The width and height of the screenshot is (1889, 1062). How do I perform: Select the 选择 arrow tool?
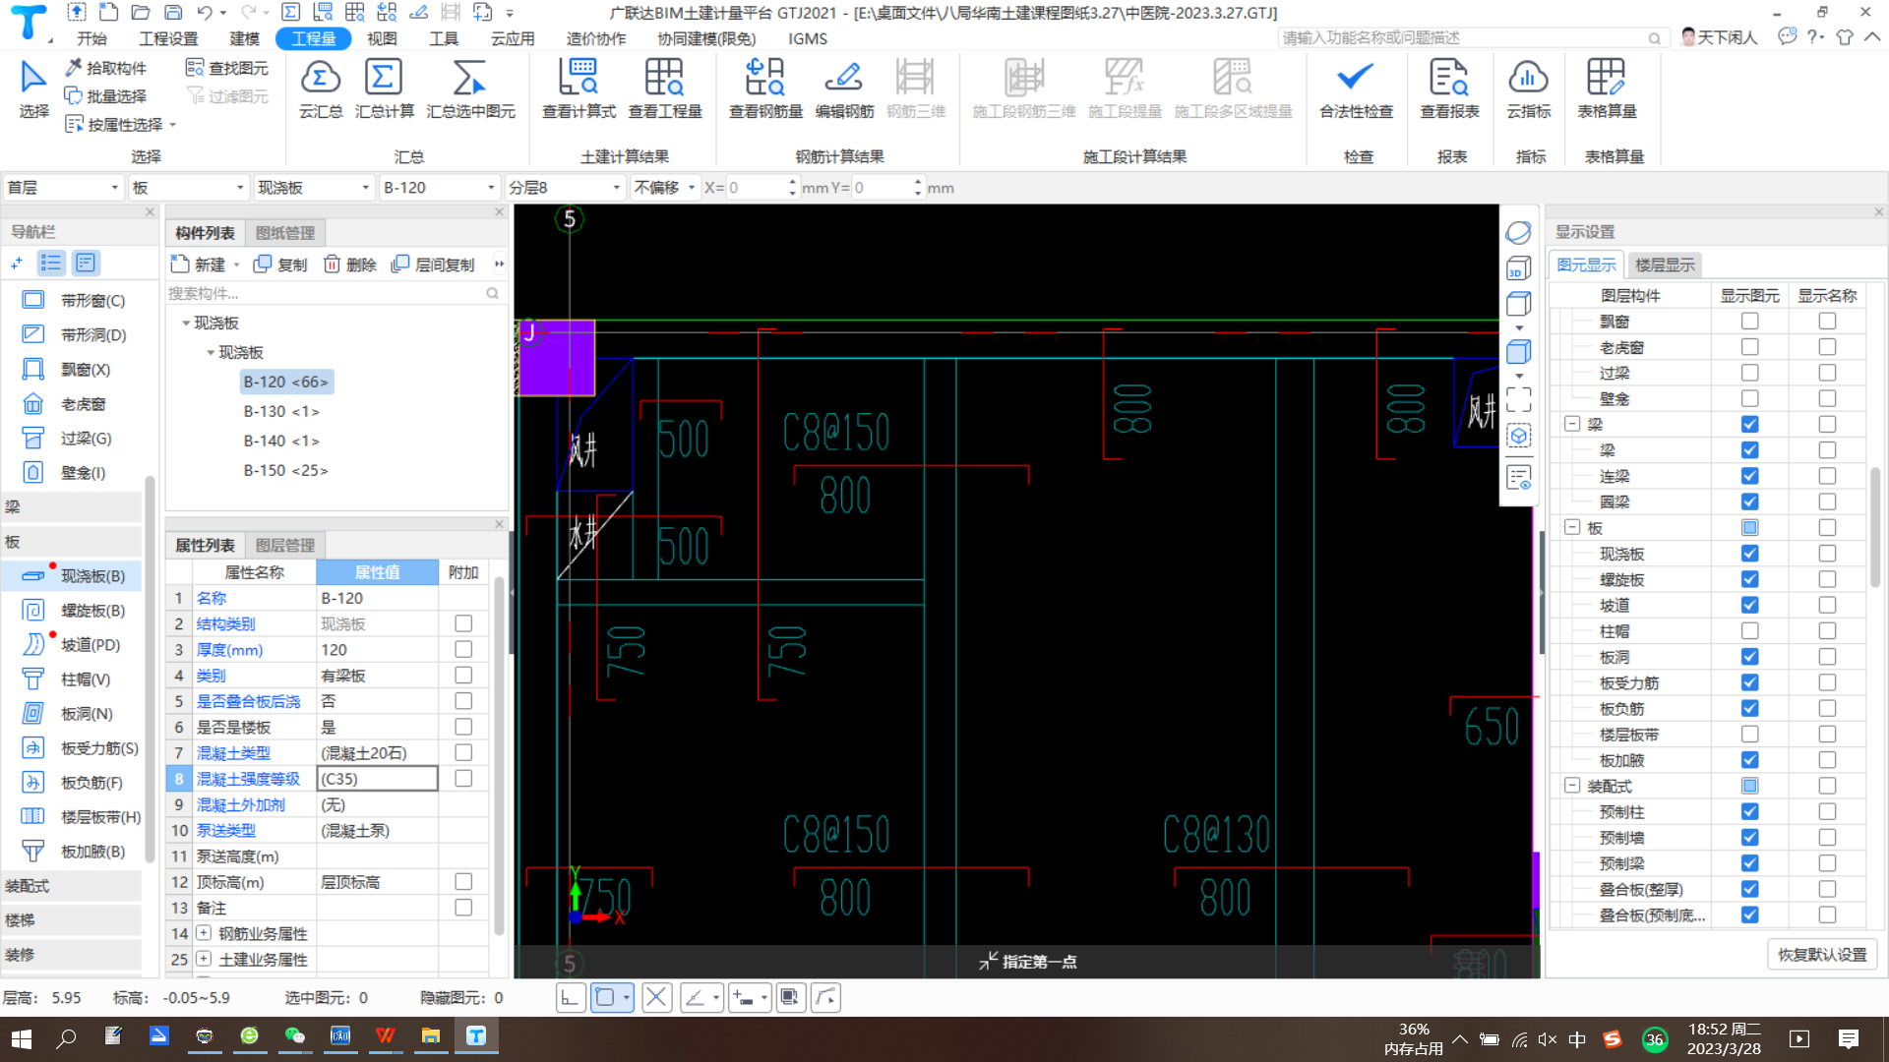[x=33, y=88]
